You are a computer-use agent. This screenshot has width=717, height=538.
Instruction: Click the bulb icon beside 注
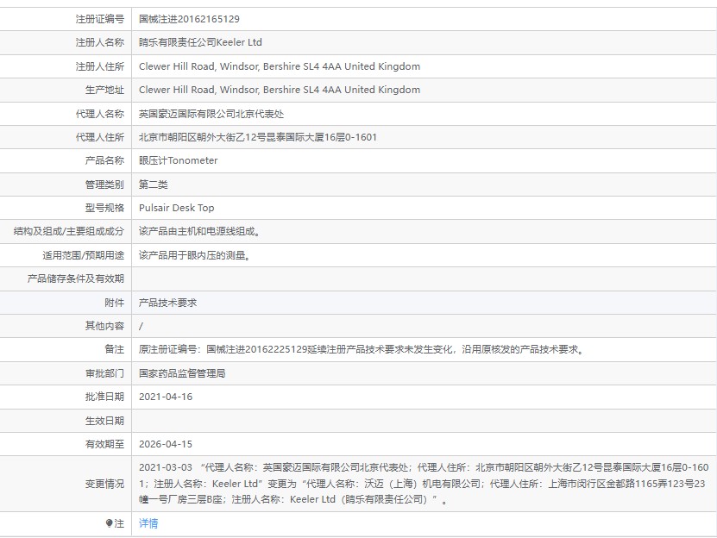coord(109,523)
